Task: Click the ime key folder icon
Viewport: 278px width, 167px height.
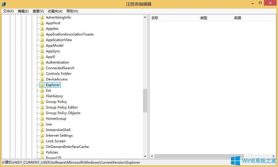Action: [x=42, y=124]
